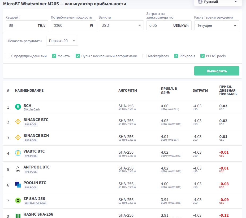Open the 'Первые 20' results dropdown

(62, 41)
